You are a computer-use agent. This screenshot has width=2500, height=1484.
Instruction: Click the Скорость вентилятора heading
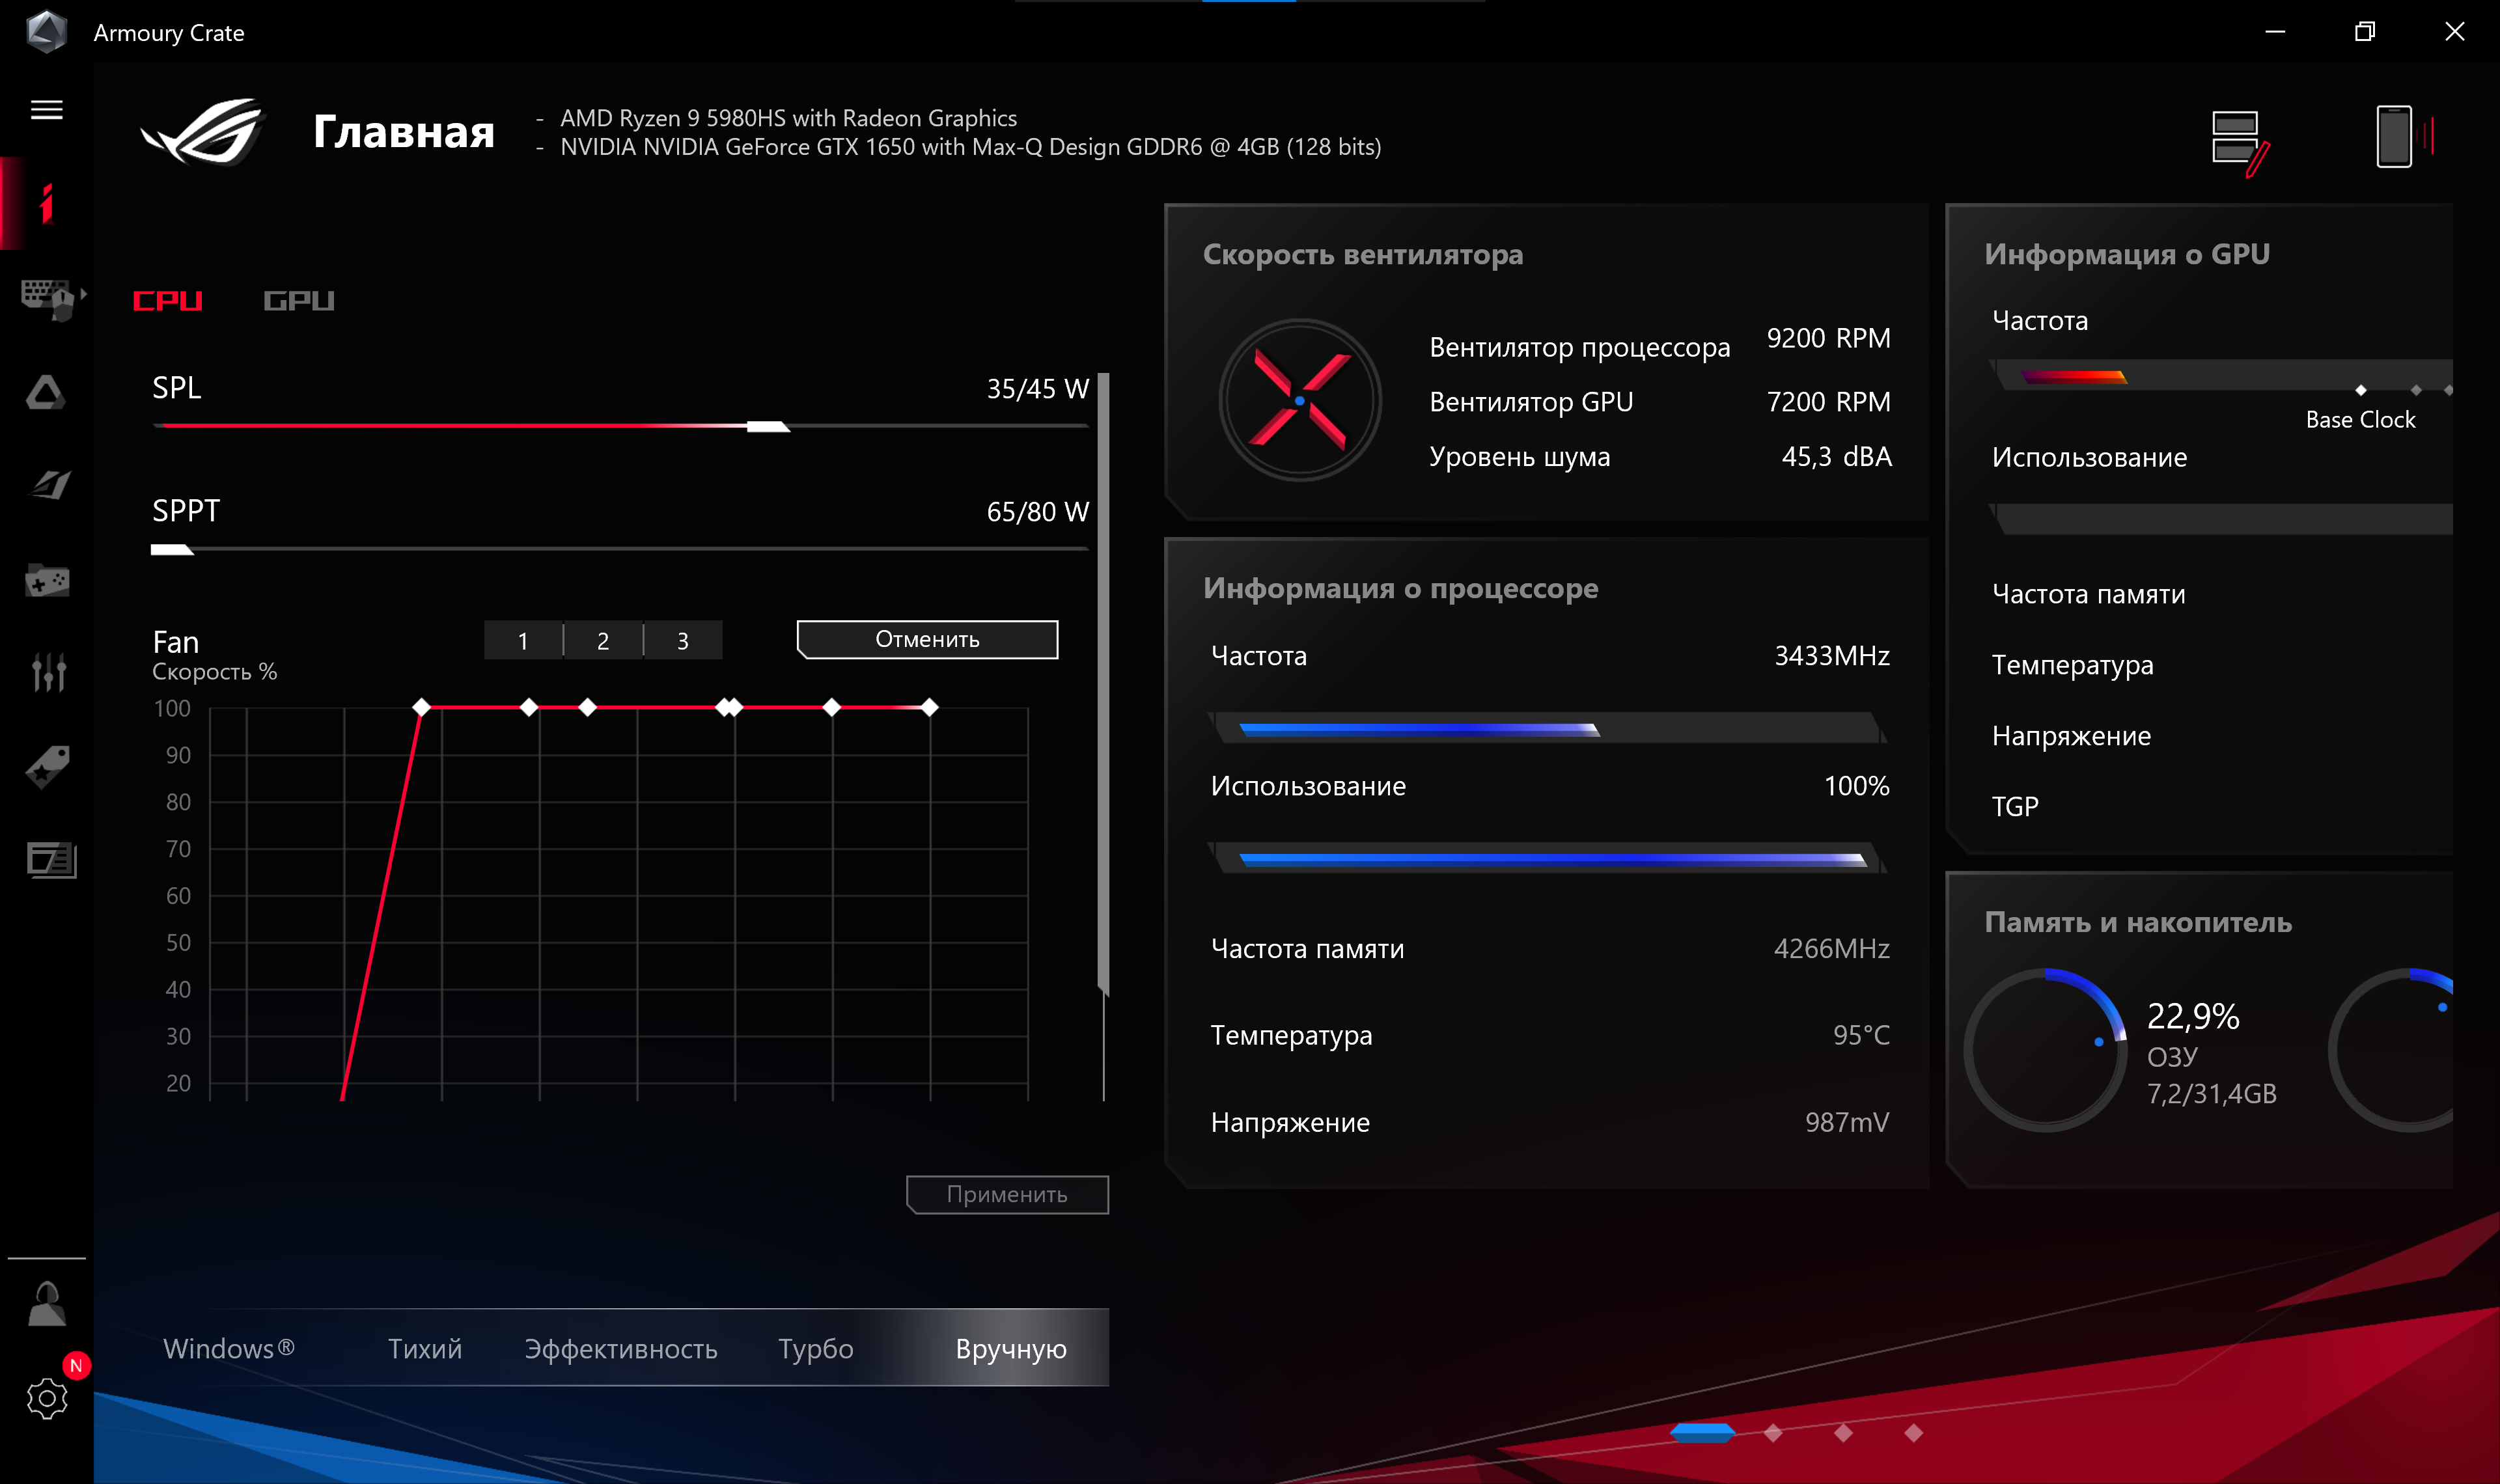click(1363, 254)
